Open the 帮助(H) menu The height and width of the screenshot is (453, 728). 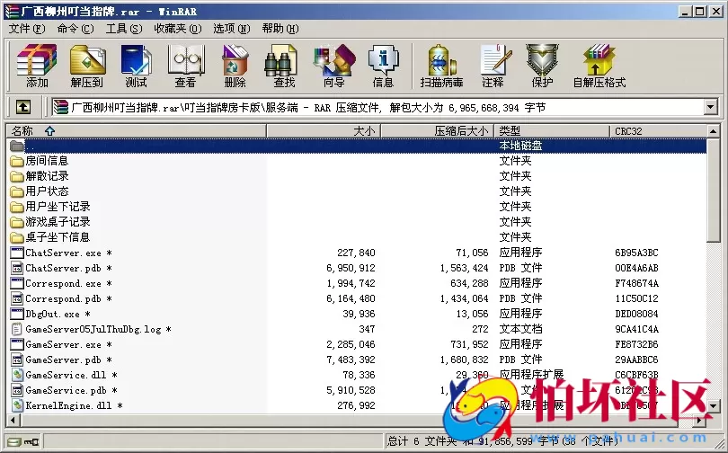[280, 29]
